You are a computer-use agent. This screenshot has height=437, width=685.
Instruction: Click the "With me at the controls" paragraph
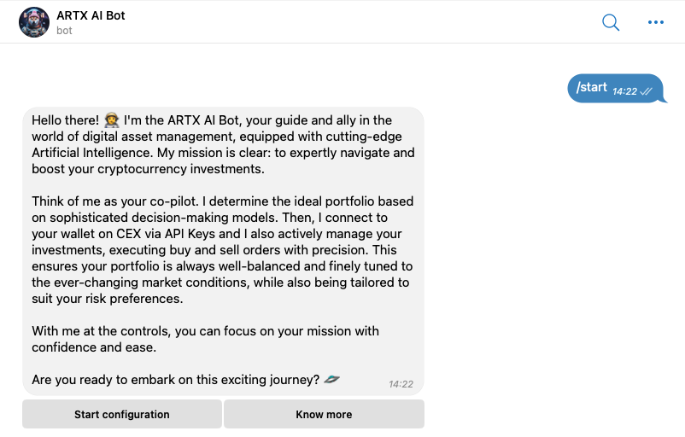coord(205,339)
